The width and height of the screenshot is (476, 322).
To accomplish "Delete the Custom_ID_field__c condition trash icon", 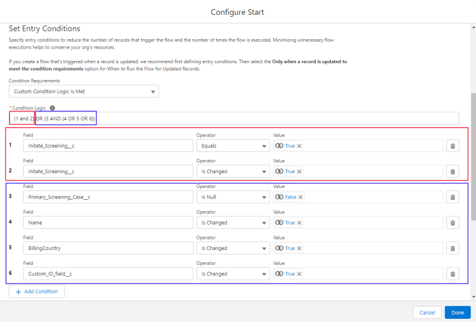I will coord(452,274).
